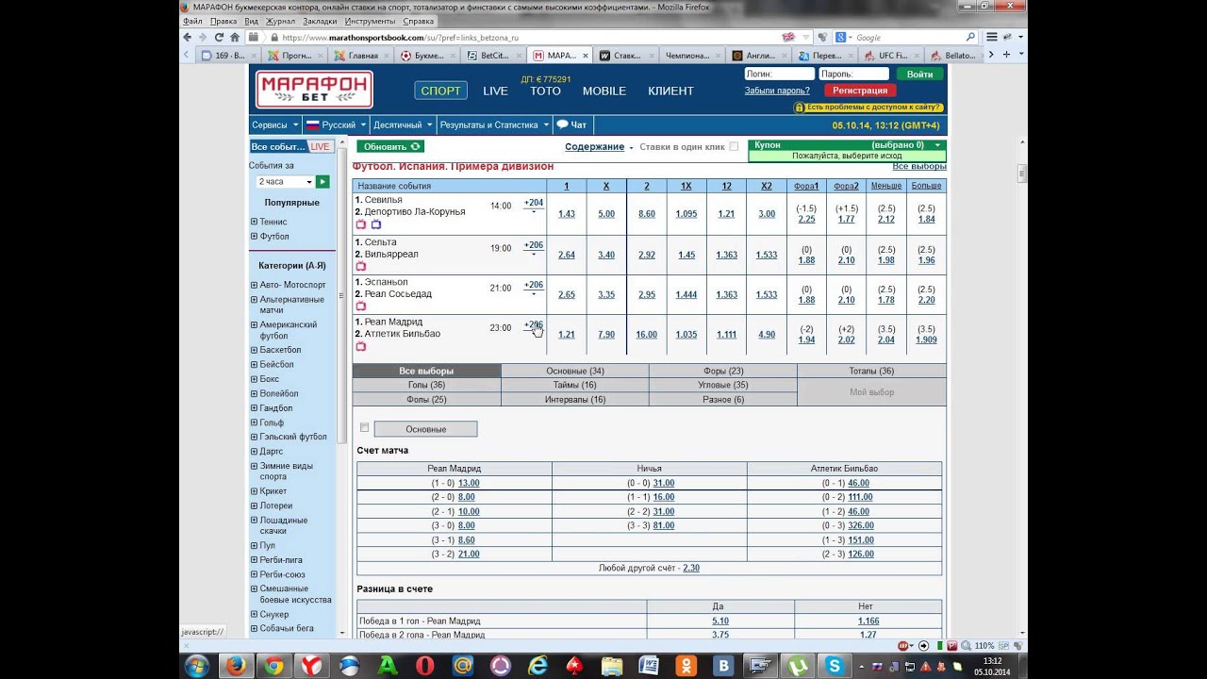The width and height of the screenshot is (1207, 679).
Task: Tick the checkbox beside Основные button
Action: pos(365,428)
